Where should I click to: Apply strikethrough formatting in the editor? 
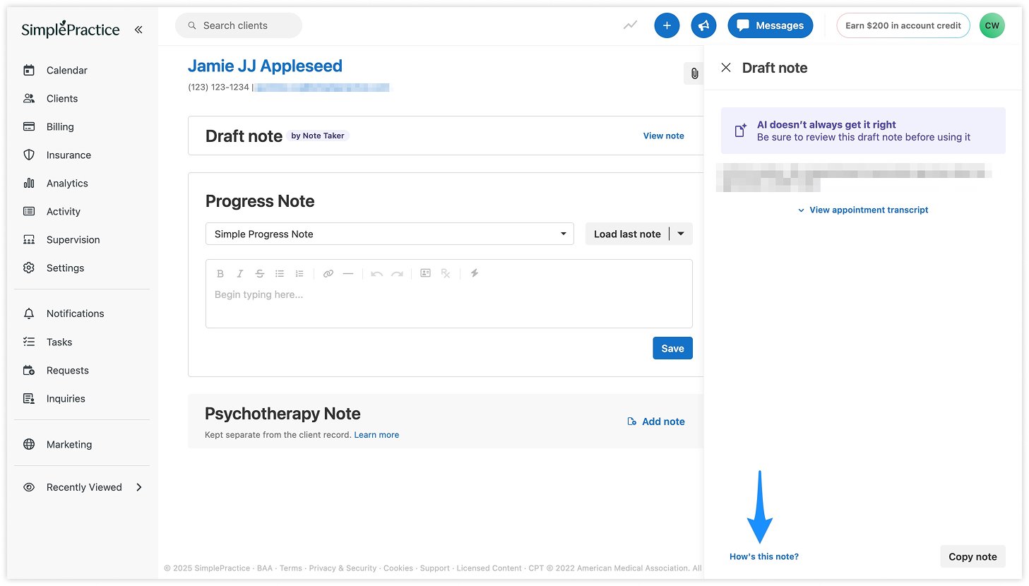point(260,273)
